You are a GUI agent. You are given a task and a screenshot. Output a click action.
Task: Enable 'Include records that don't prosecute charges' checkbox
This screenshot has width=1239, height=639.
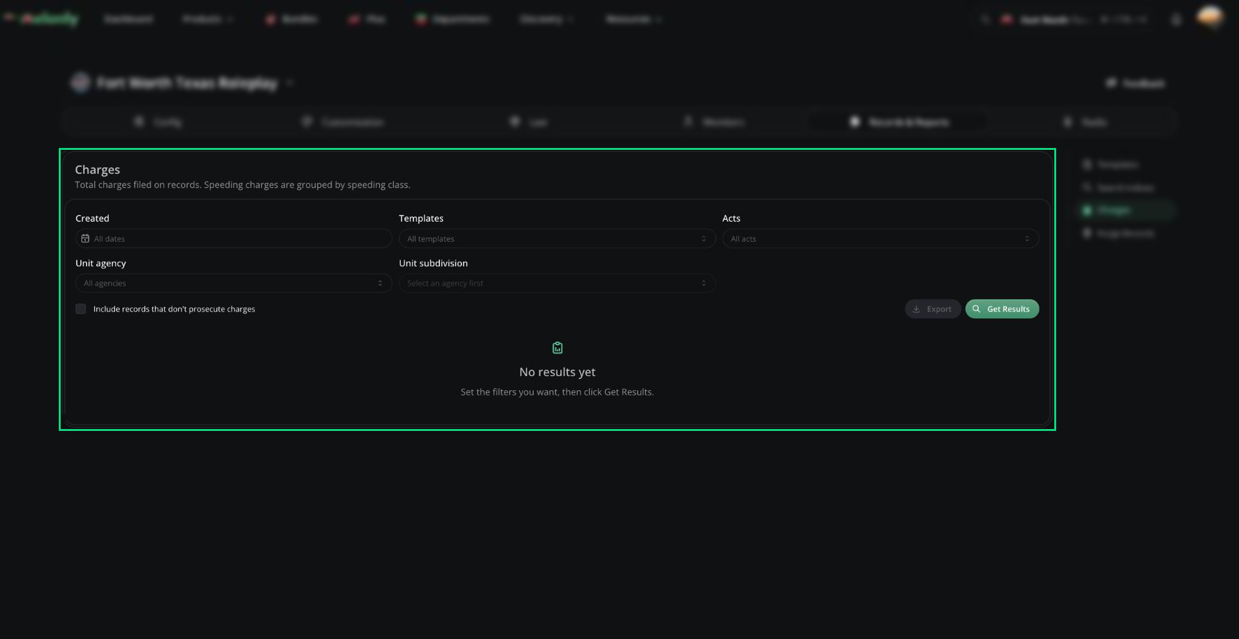coord(81,309)
